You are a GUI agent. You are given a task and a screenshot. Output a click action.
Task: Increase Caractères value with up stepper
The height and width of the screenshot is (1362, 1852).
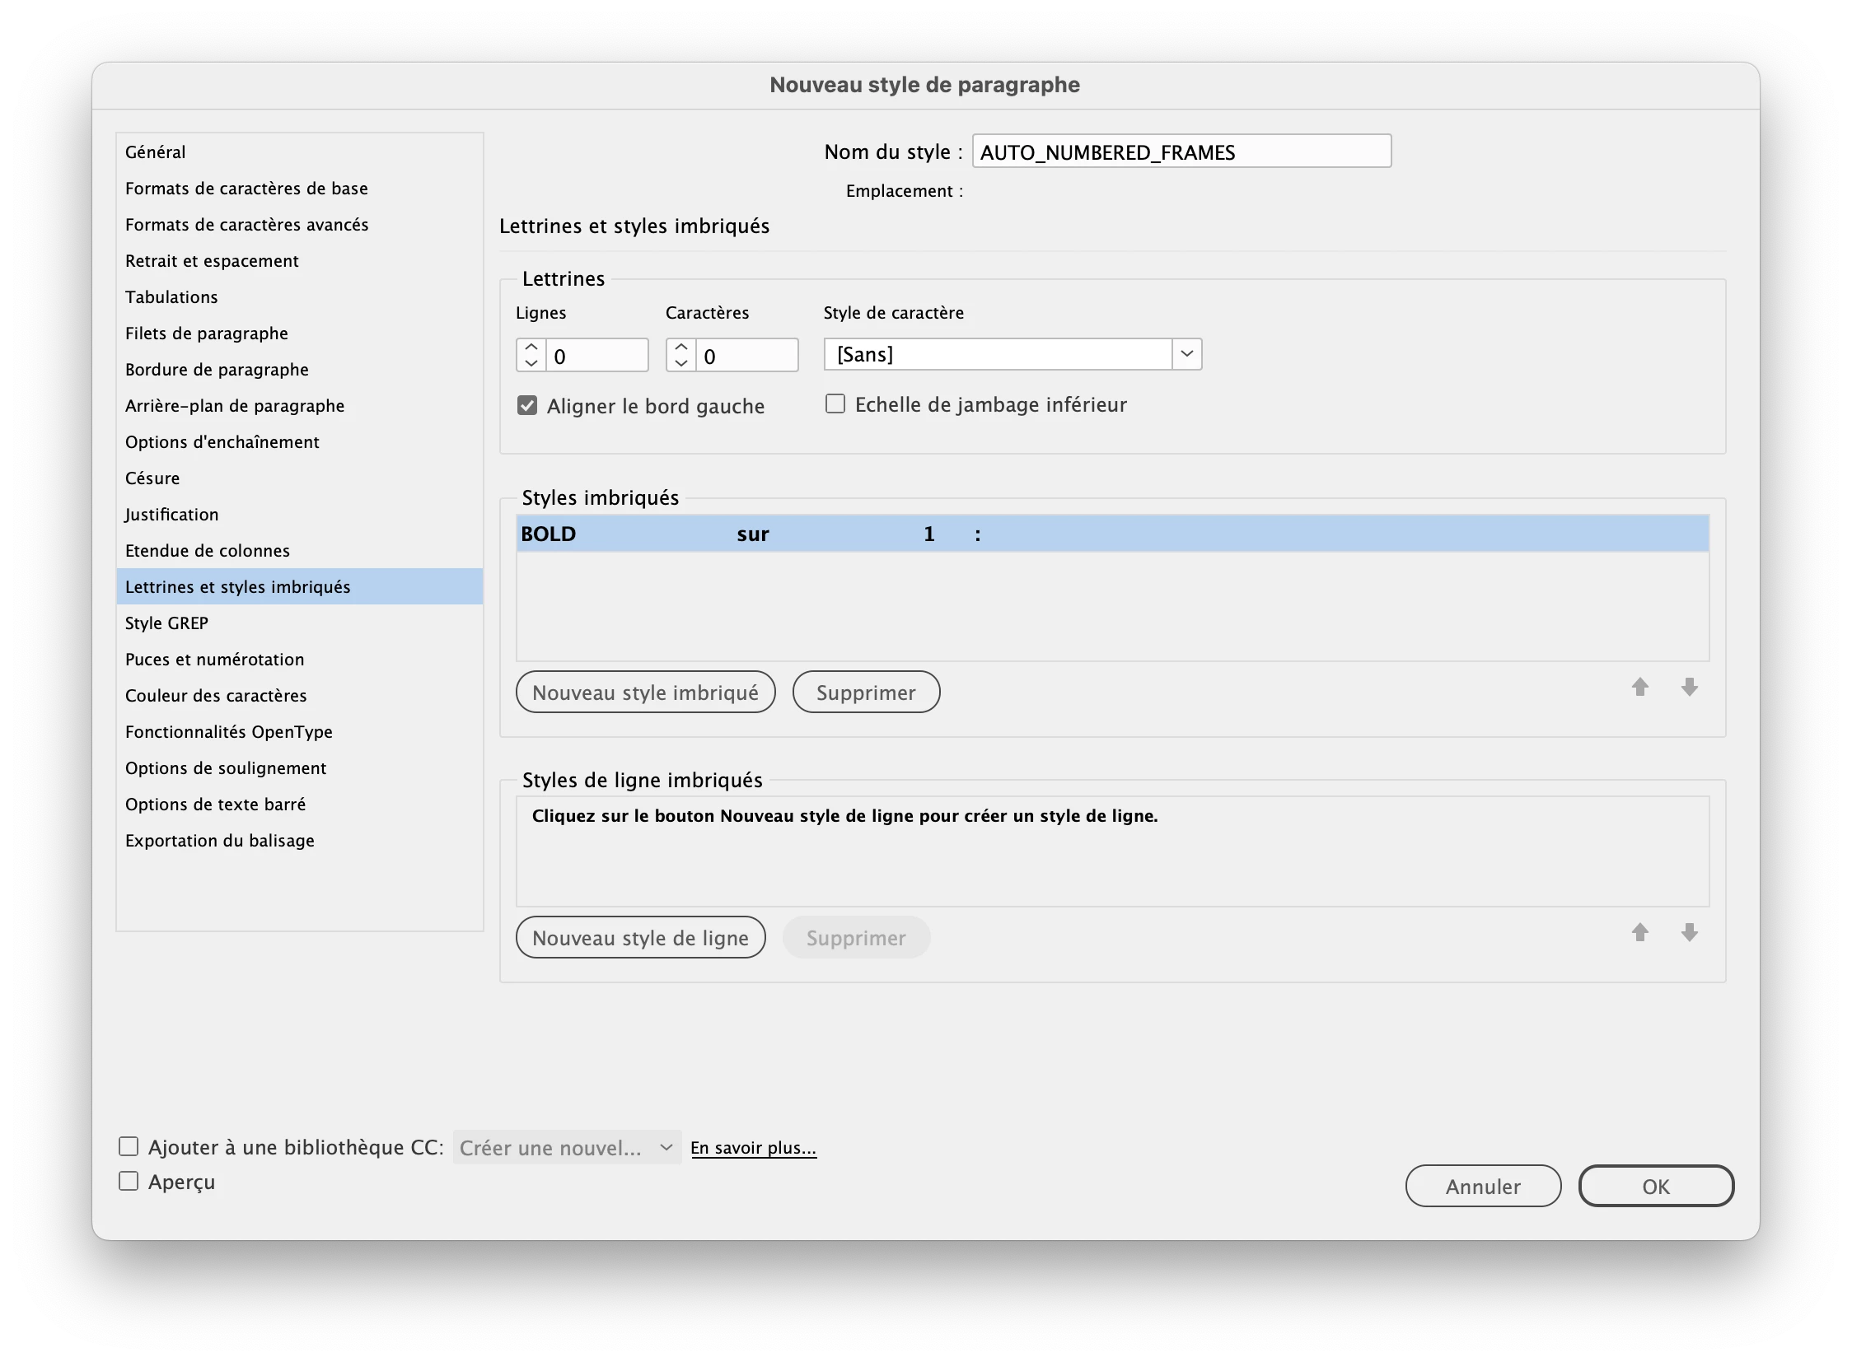680,347
